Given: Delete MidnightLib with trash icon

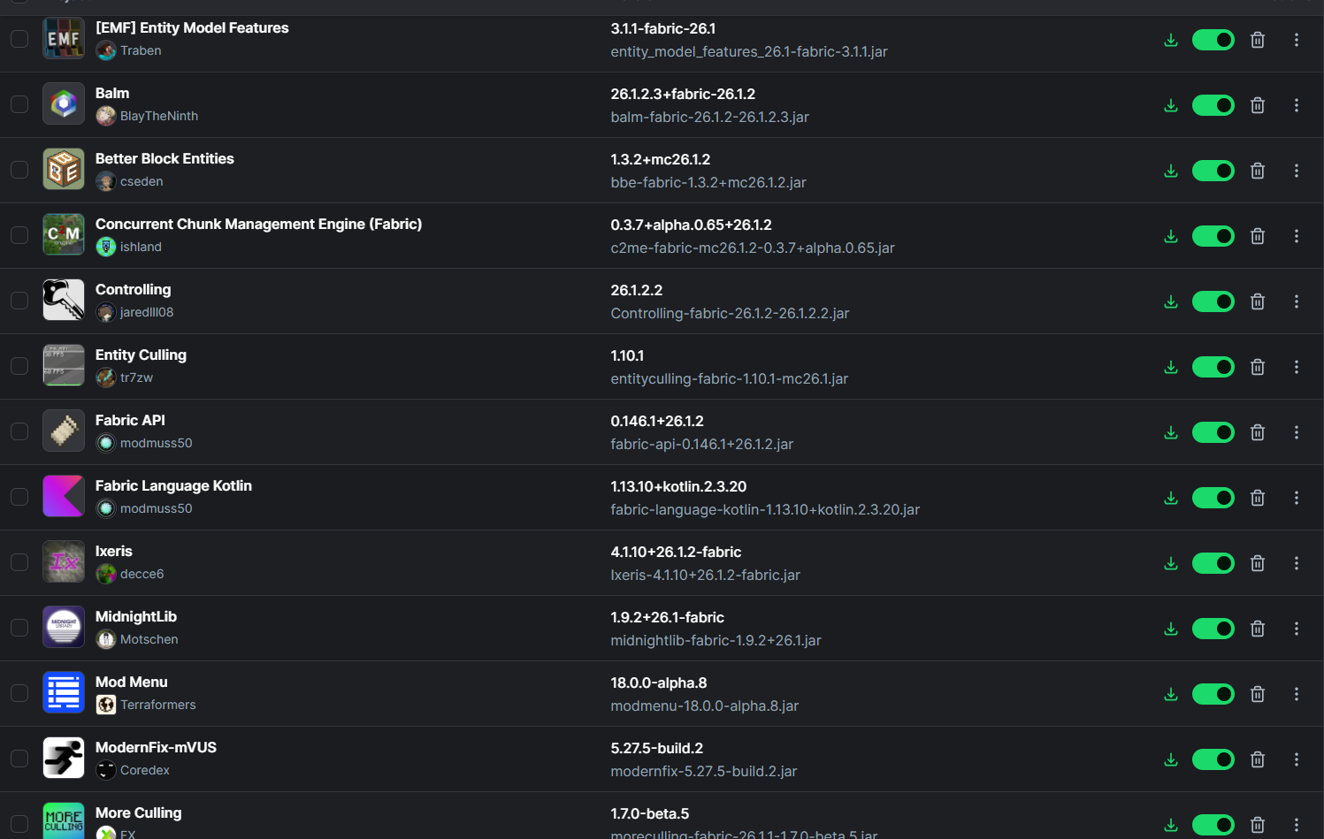Looking at the screenshot, I should pyautogui.click(x=1257, y=629).
